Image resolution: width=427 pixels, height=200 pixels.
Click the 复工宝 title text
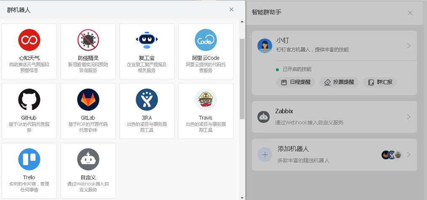pos(147,58)
